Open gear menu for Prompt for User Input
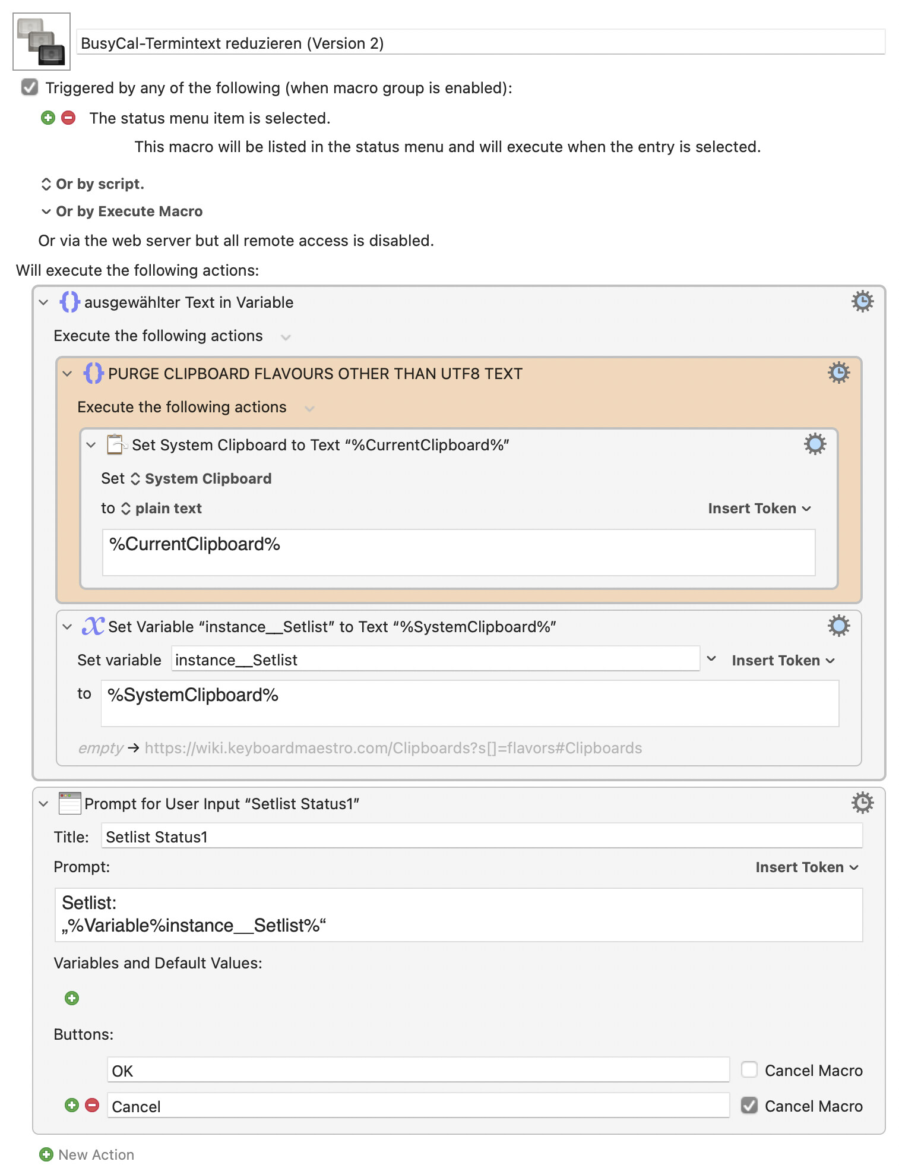Viewport: 899px width, 1174px height. coord(862,803)
